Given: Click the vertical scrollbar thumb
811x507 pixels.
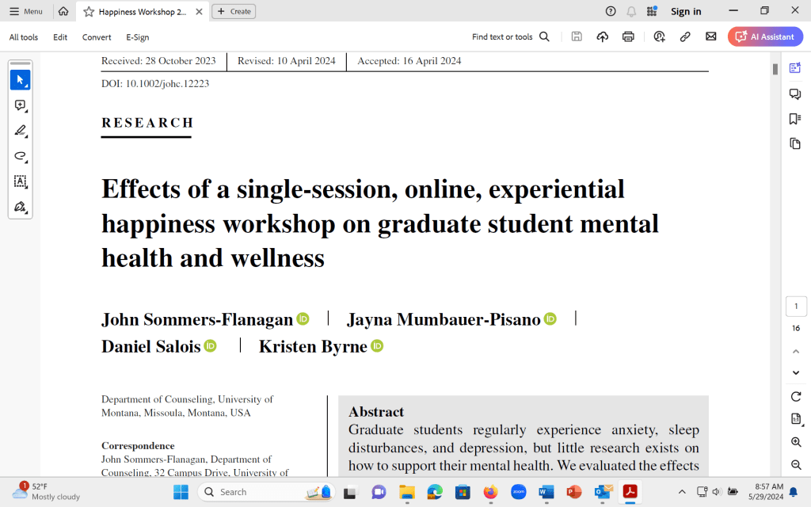Looking at the screenshot, I should point(775,69).
